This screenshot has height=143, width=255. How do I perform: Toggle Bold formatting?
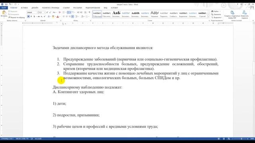coord(28,17)
